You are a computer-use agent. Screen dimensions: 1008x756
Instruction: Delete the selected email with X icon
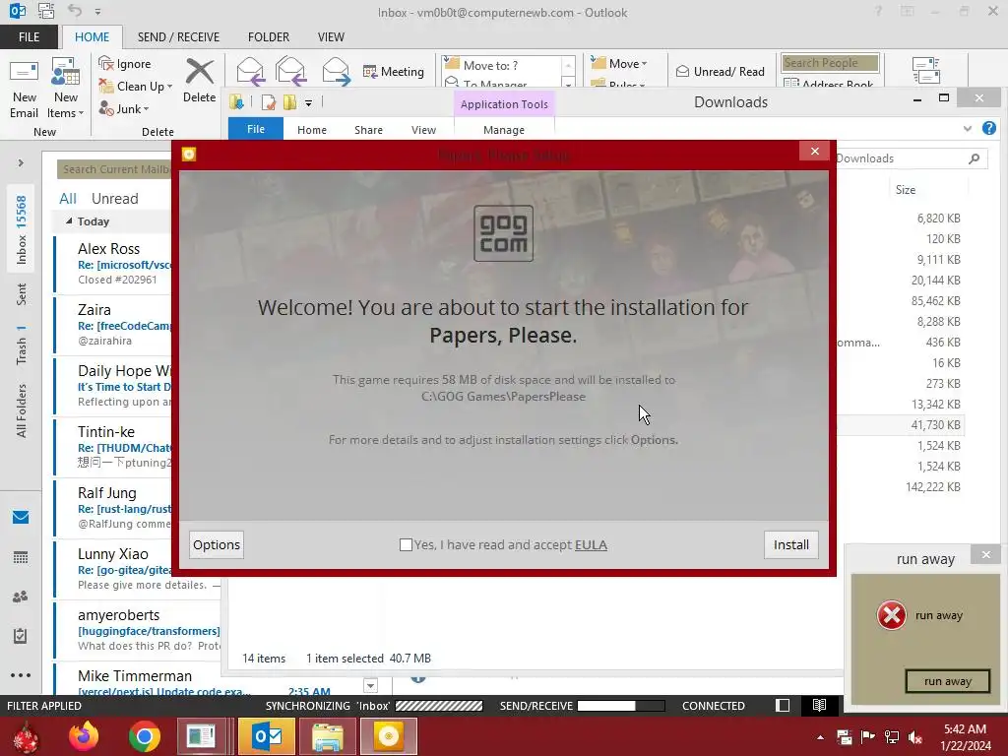(199, 81)
